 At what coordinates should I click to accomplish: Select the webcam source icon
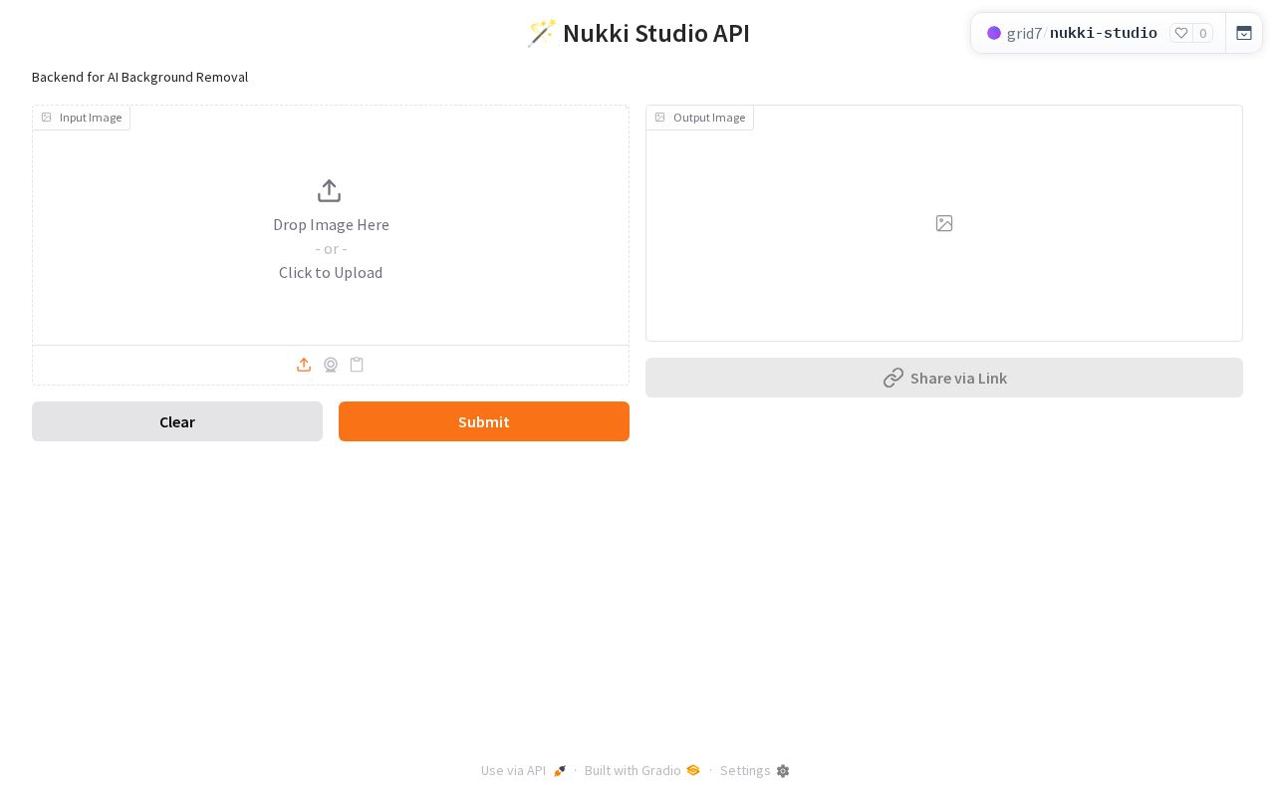click(331, 365)
